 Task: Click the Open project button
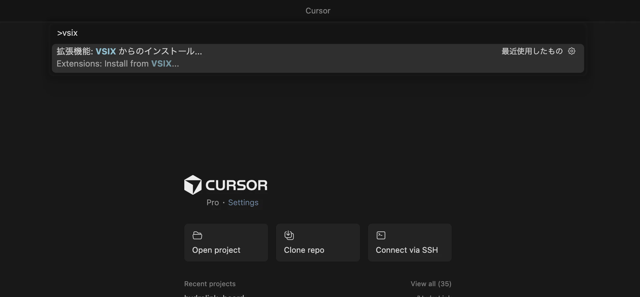pyautogui.click(x=226, y=243)
